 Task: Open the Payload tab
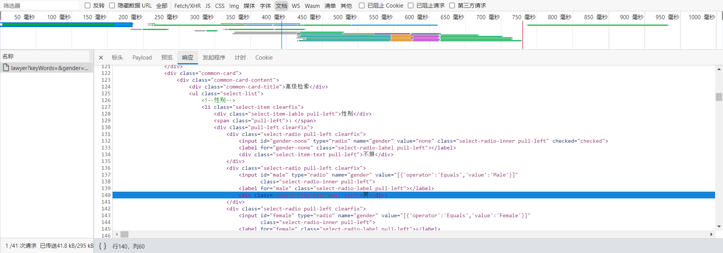(x=142, y=58)
